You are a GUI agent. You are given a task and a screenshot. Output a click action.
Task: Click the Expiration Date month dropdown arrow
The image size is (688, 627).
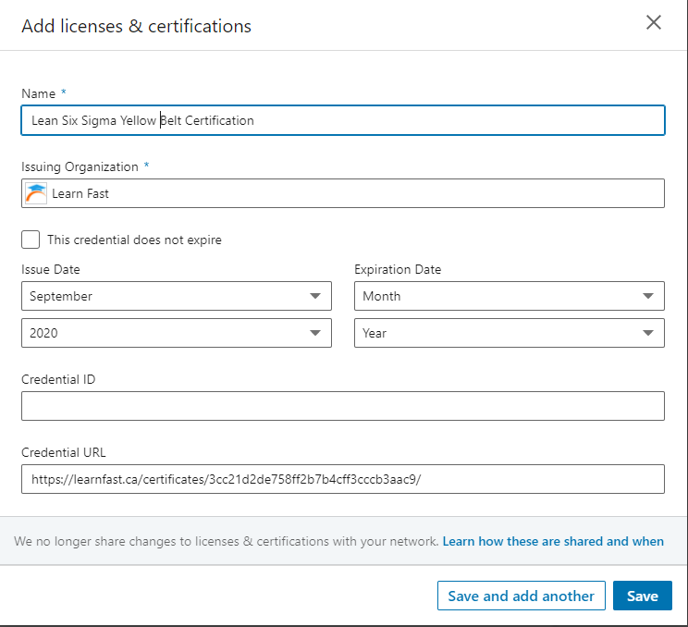pos(647,297)
